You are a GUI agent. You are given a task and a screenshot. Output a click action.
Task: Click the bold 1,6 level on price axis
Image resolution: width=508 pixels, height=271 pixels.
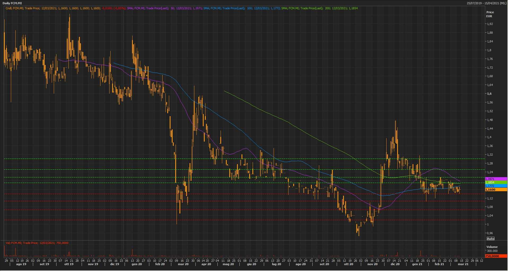[489, 94]
